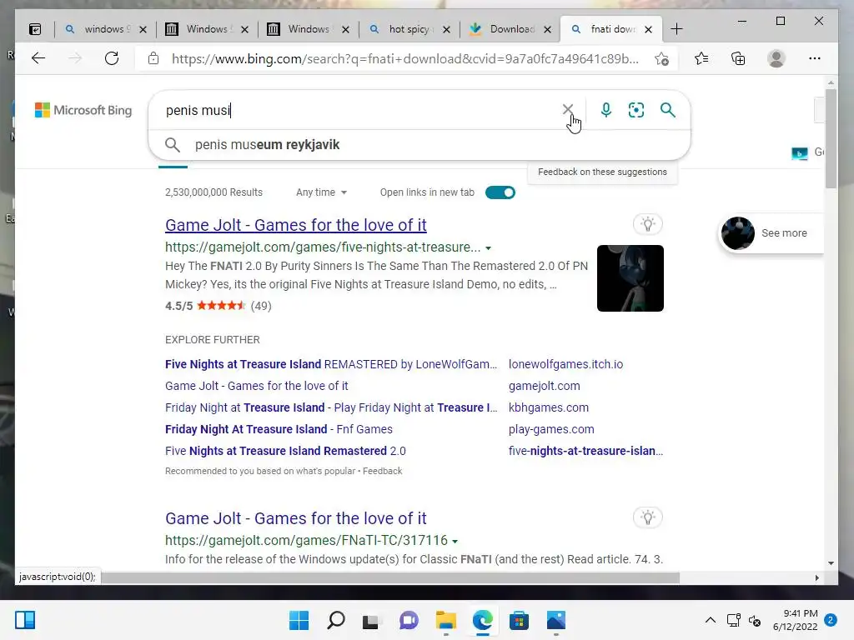Open network status tray icon

coord(734,620)
